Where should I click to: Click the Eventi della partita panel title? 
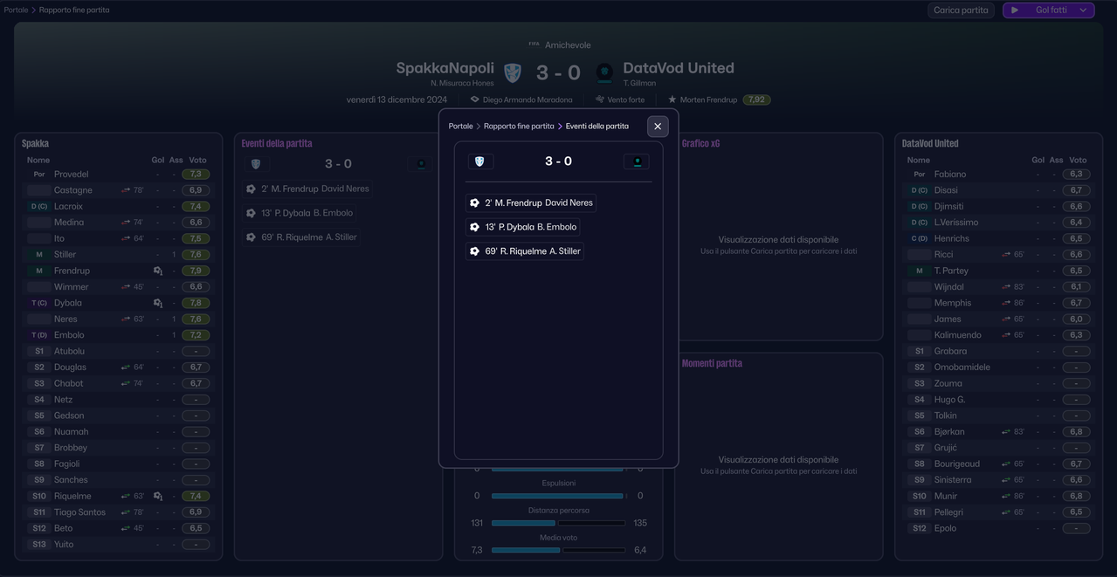[x=277, y=144]
